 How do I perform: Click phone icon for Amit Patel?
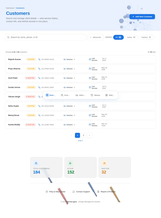39,78
